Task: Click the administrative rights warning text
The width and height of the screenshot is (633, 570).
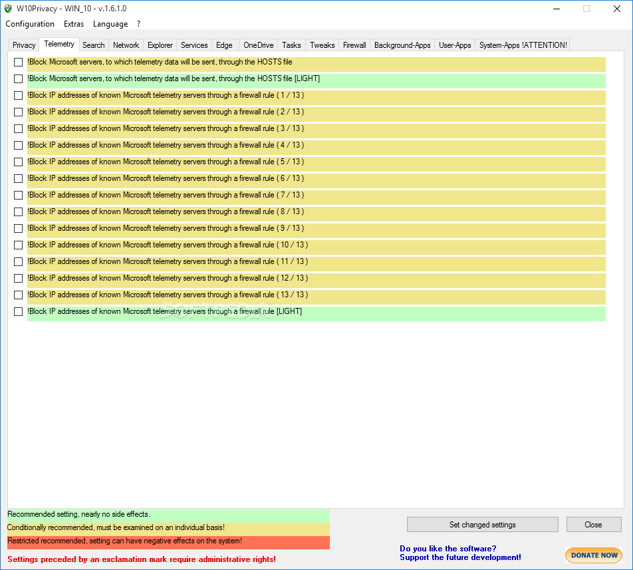Action: [x=142, y=559]
